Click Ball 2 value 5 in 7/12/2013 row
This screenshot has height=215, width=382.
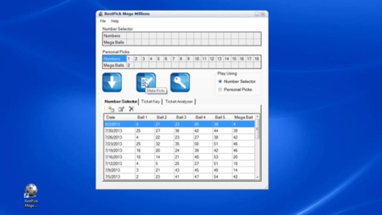[164, 163]
